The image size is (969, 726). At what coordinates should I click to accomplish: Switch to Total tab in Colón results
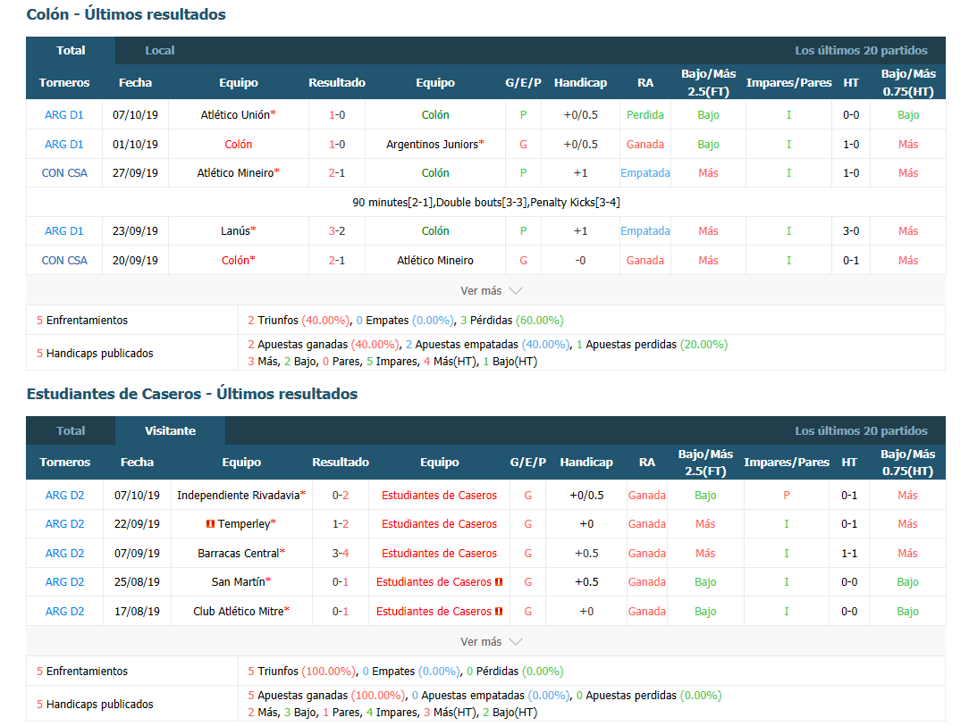pos(71,51)
